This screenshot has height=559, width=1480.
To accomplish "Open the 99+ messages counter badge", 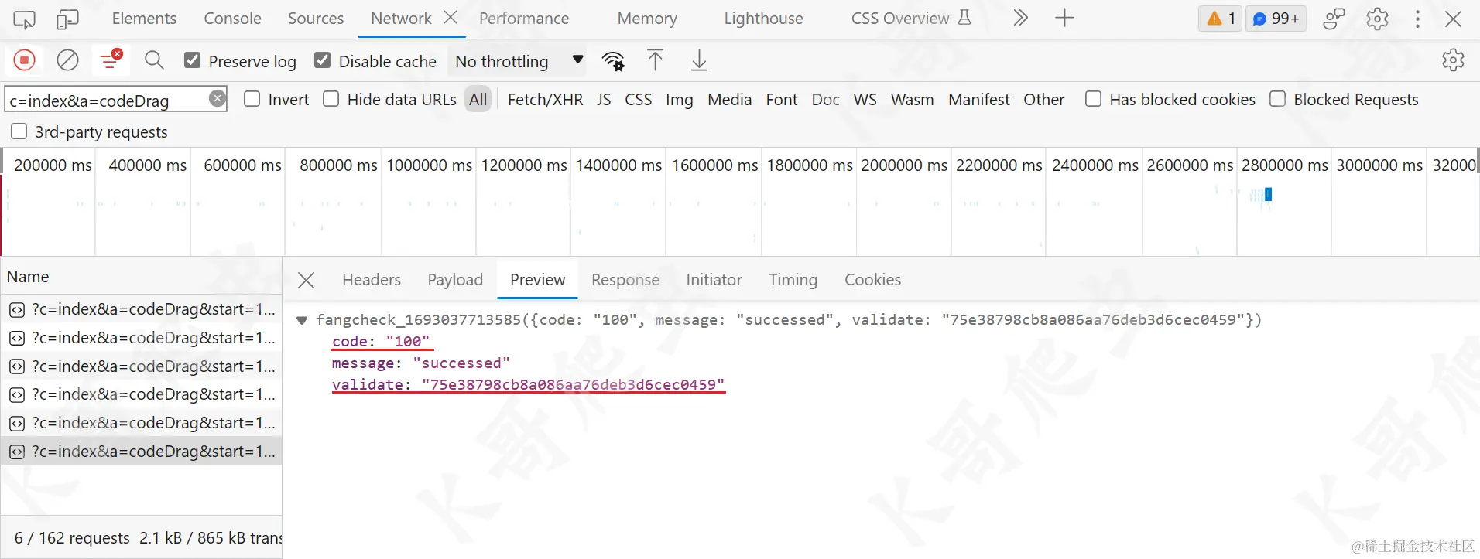I will coord(1276,19).
